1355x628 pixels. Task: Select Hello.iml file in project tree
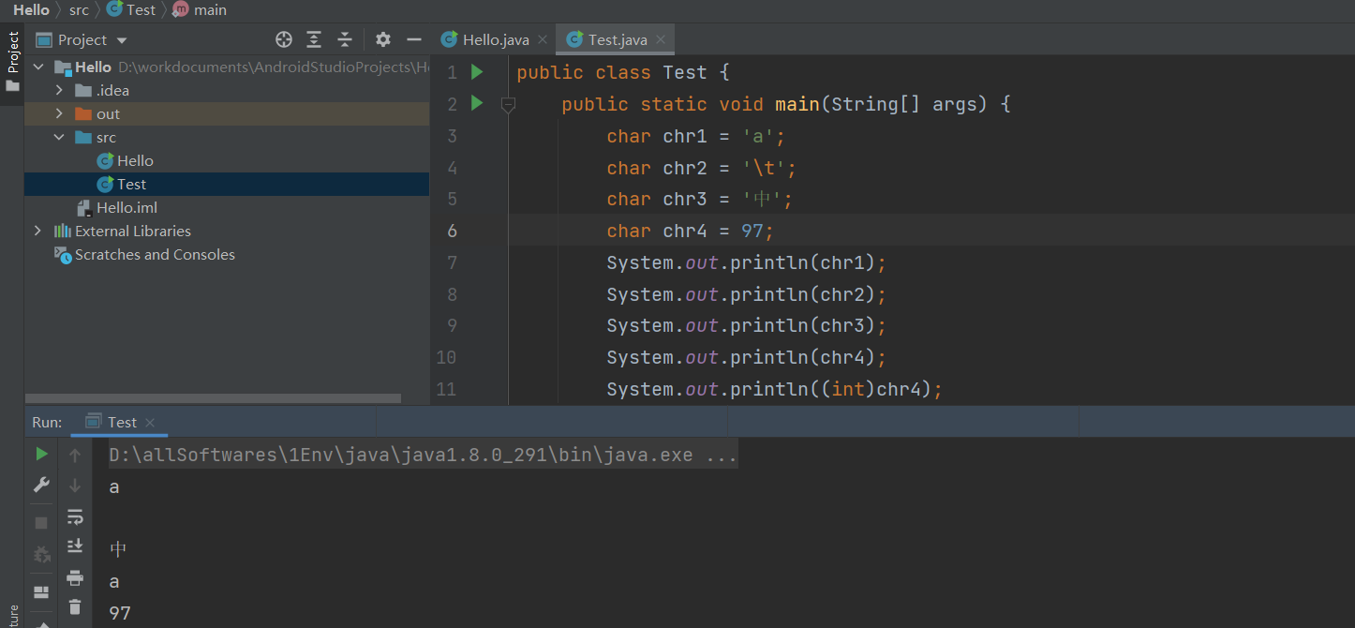[x=118, y=208]
